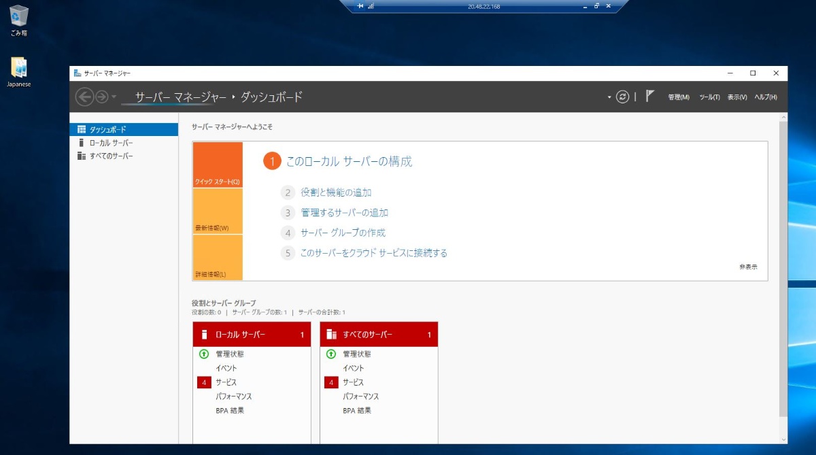Select ダッシュボード in the sidebar
816x455 pixels.
point(124,129)
